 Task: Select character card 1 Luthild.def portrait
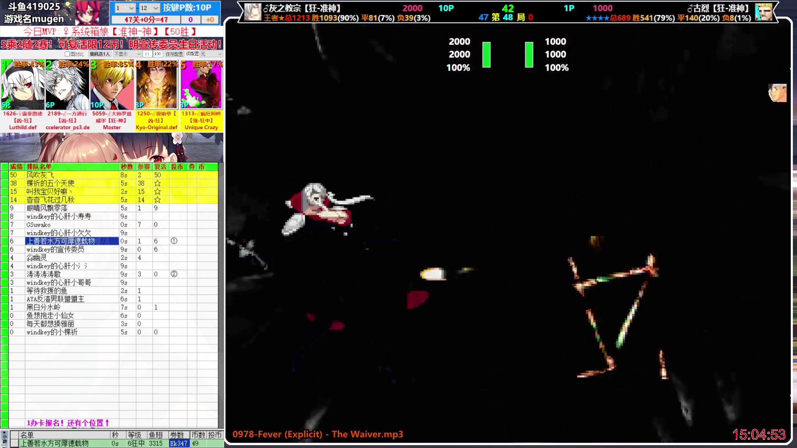click(x=23, y=85)
